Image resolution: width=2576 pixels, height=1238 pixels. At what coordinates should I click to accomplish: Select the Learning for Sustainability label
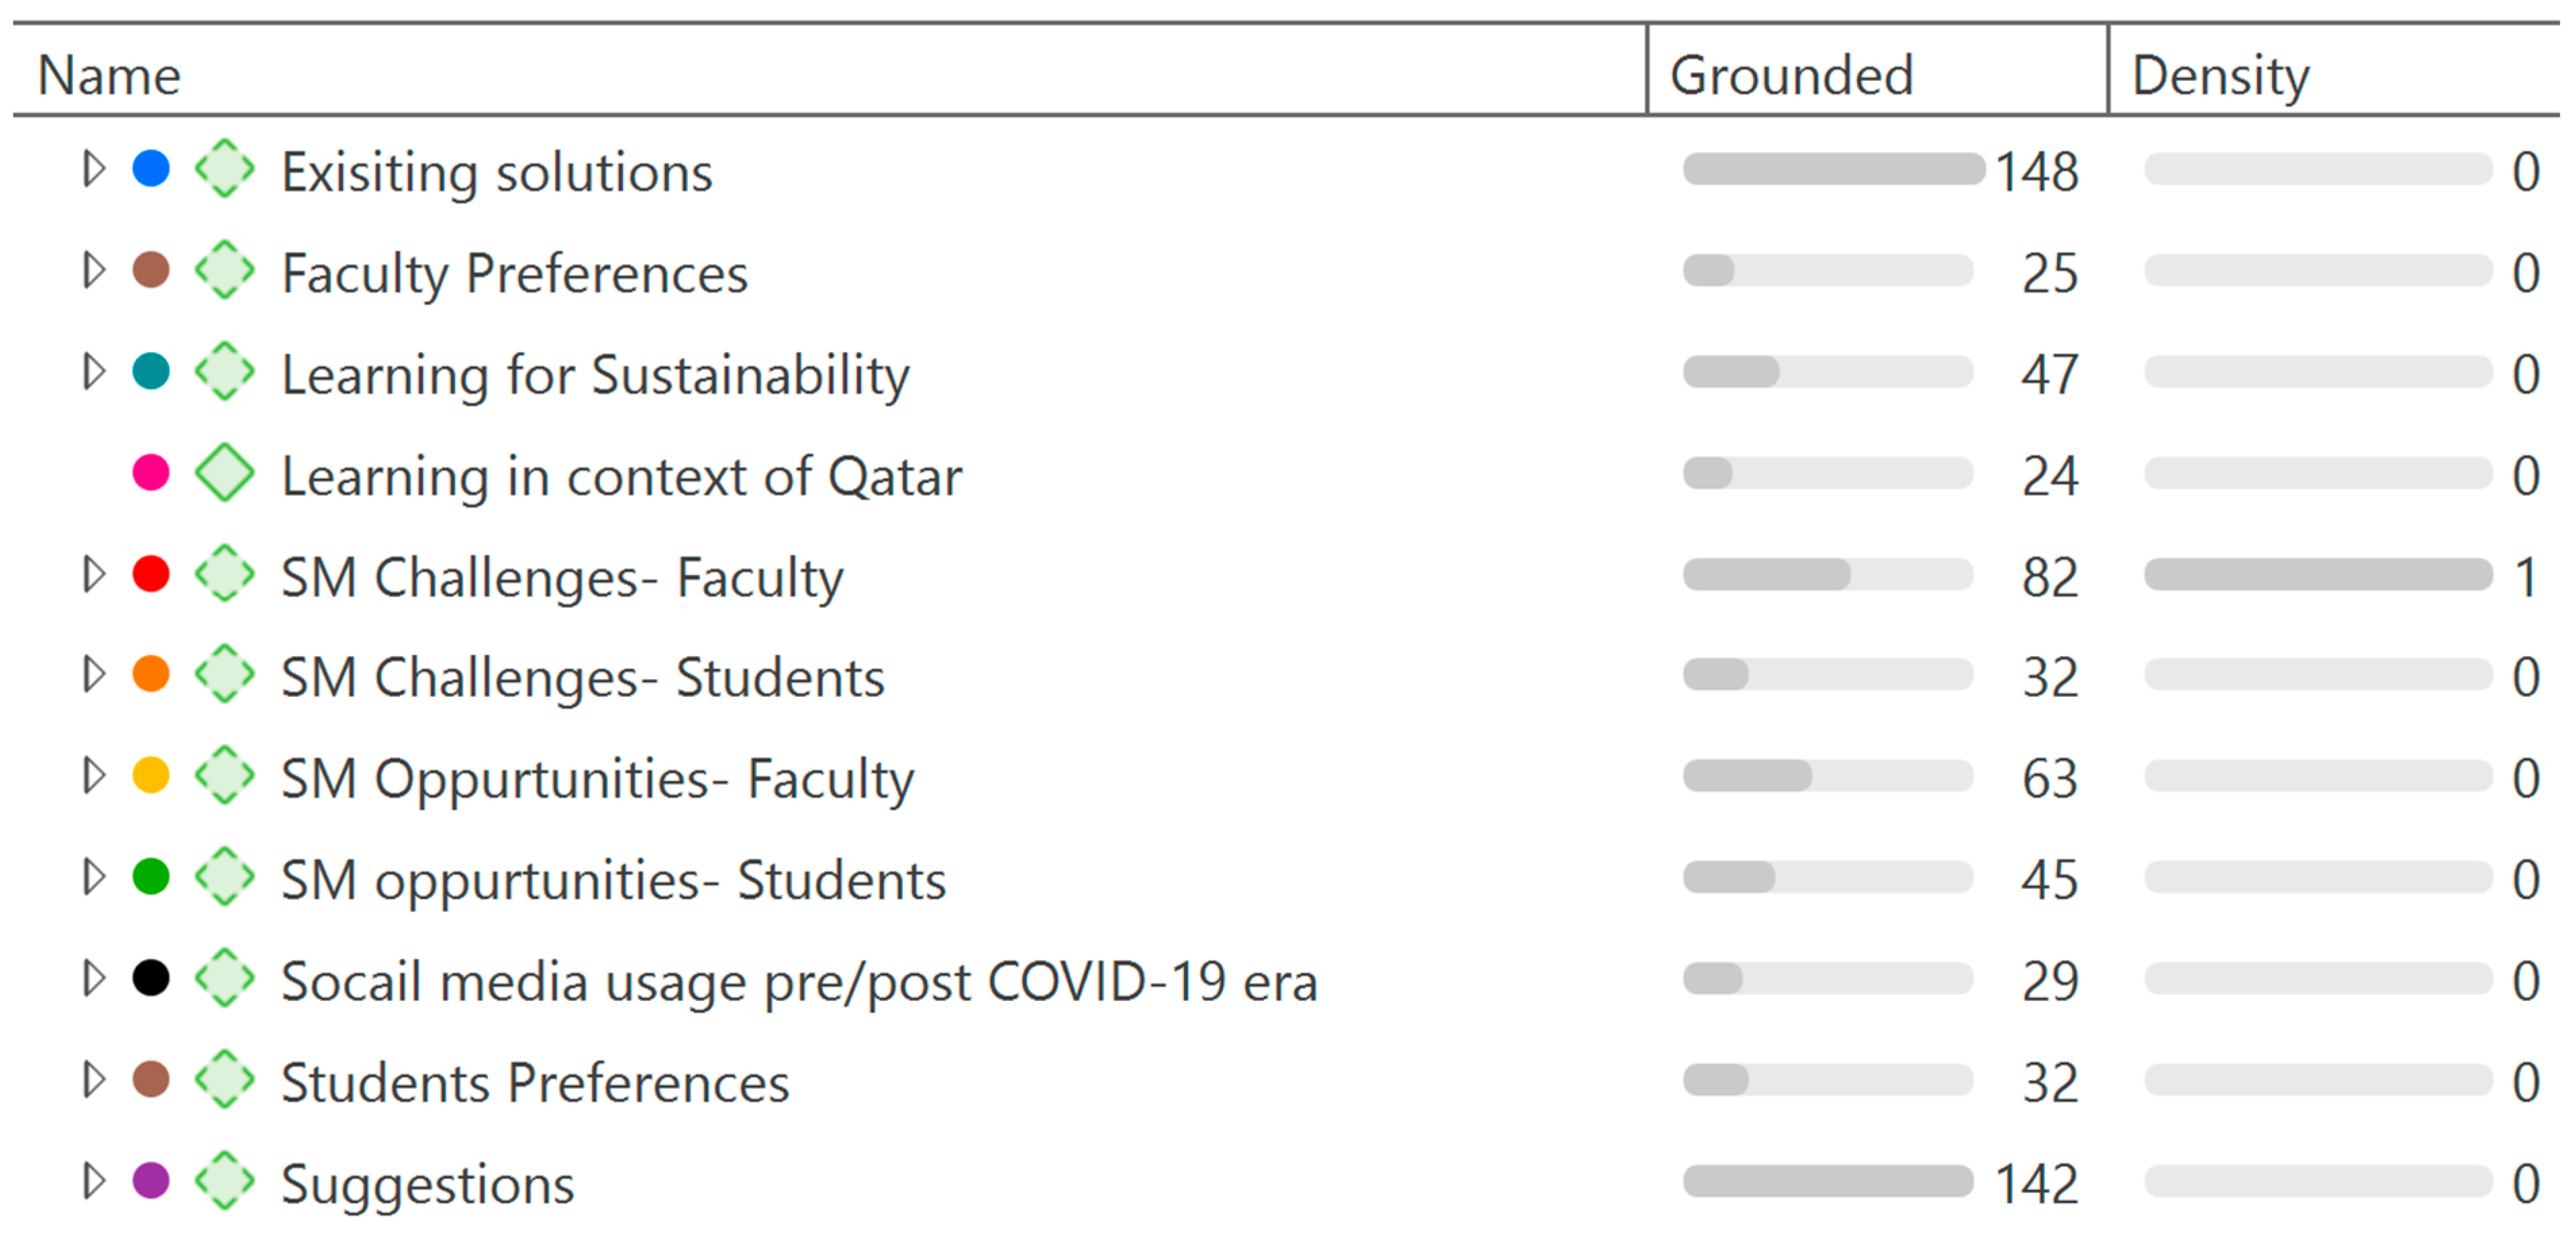tap(595, 375)
